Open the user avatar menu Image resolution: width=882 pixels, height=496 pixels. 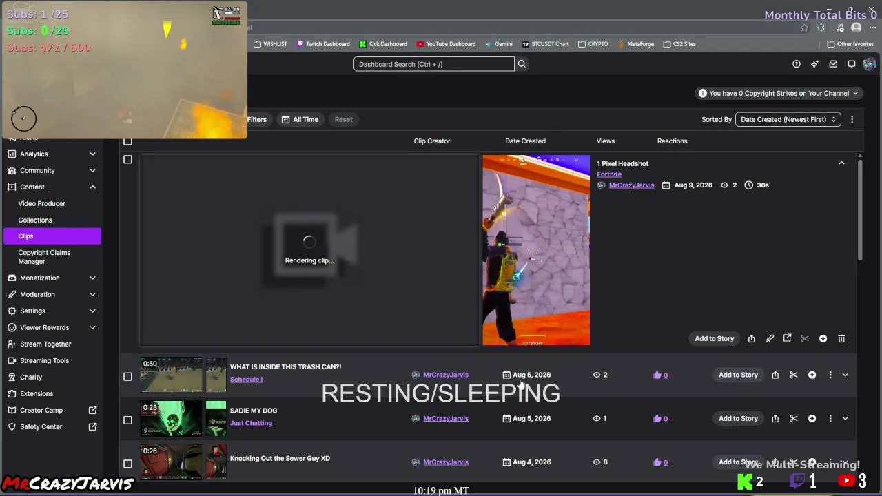click(869, 64)
